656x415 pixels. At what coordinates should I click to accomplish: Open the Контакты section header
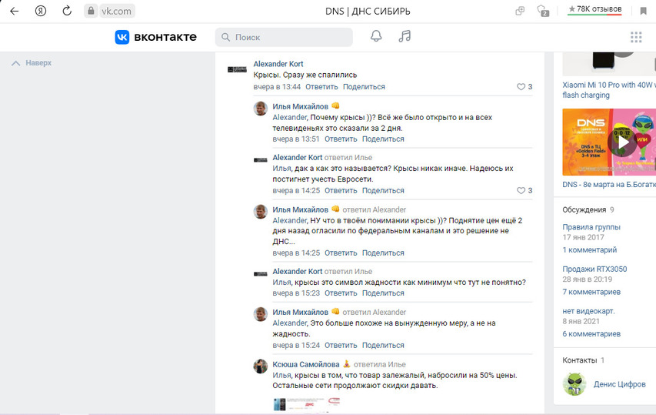pyautogui.click(x=579, y=360)
